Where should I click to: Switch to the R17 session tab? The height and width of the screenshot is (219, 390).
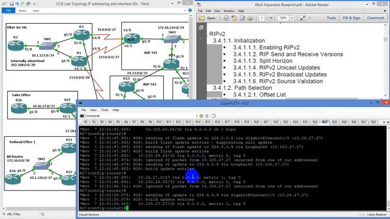click(227, 122)
